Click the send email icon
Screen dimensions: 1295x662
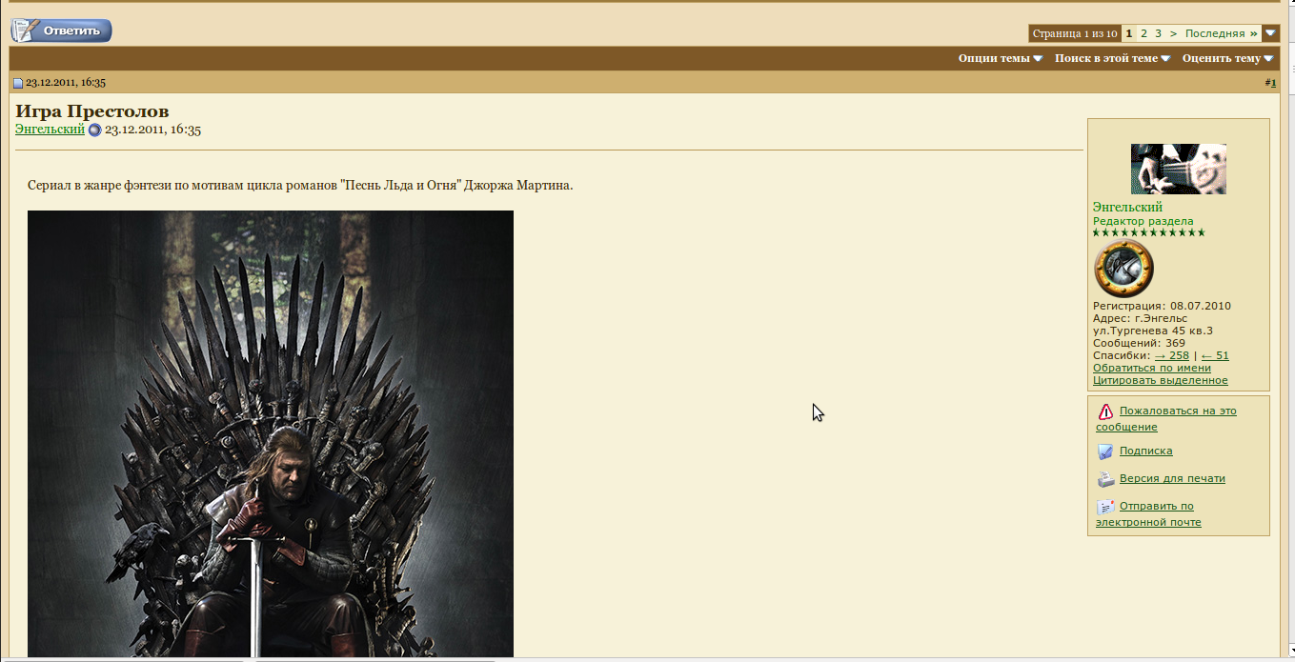pyautogui.click(x=1105, y=507)
